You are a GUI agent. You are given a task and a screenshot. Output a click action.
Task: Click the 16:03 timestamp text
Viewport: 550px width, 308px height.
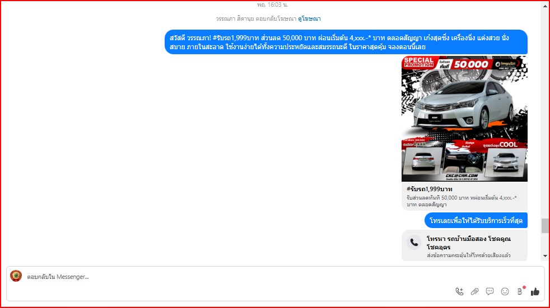click(x=273, y=4)
